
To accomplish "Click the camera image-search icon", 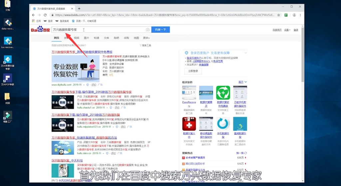I will [148, 30].
